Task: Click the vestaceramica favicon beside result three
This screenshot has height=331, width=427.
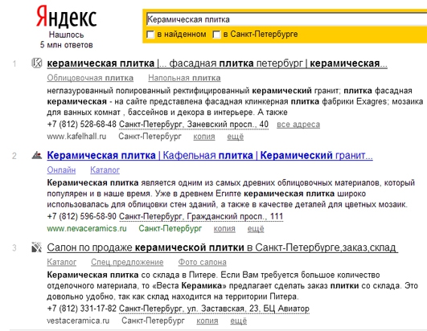Action: tap(36, 247)
